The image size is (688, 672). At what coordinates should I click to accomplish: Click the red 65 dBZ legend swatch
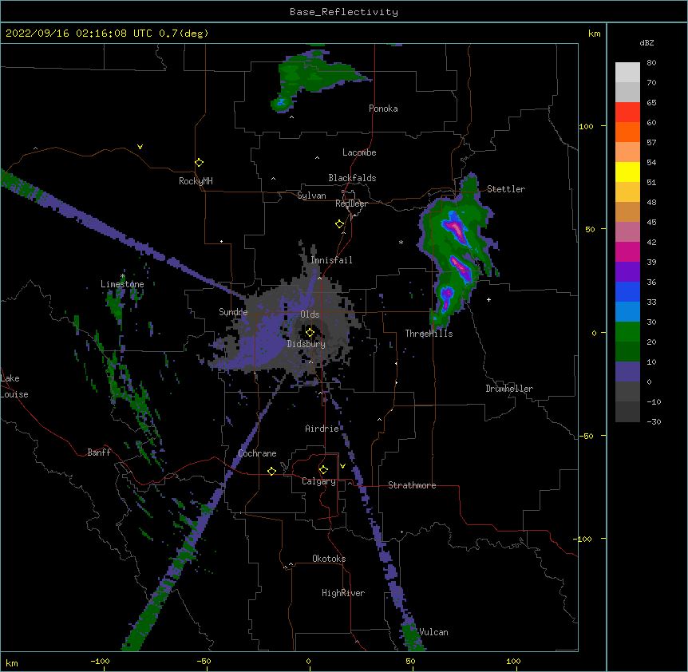tap(627, 113)
